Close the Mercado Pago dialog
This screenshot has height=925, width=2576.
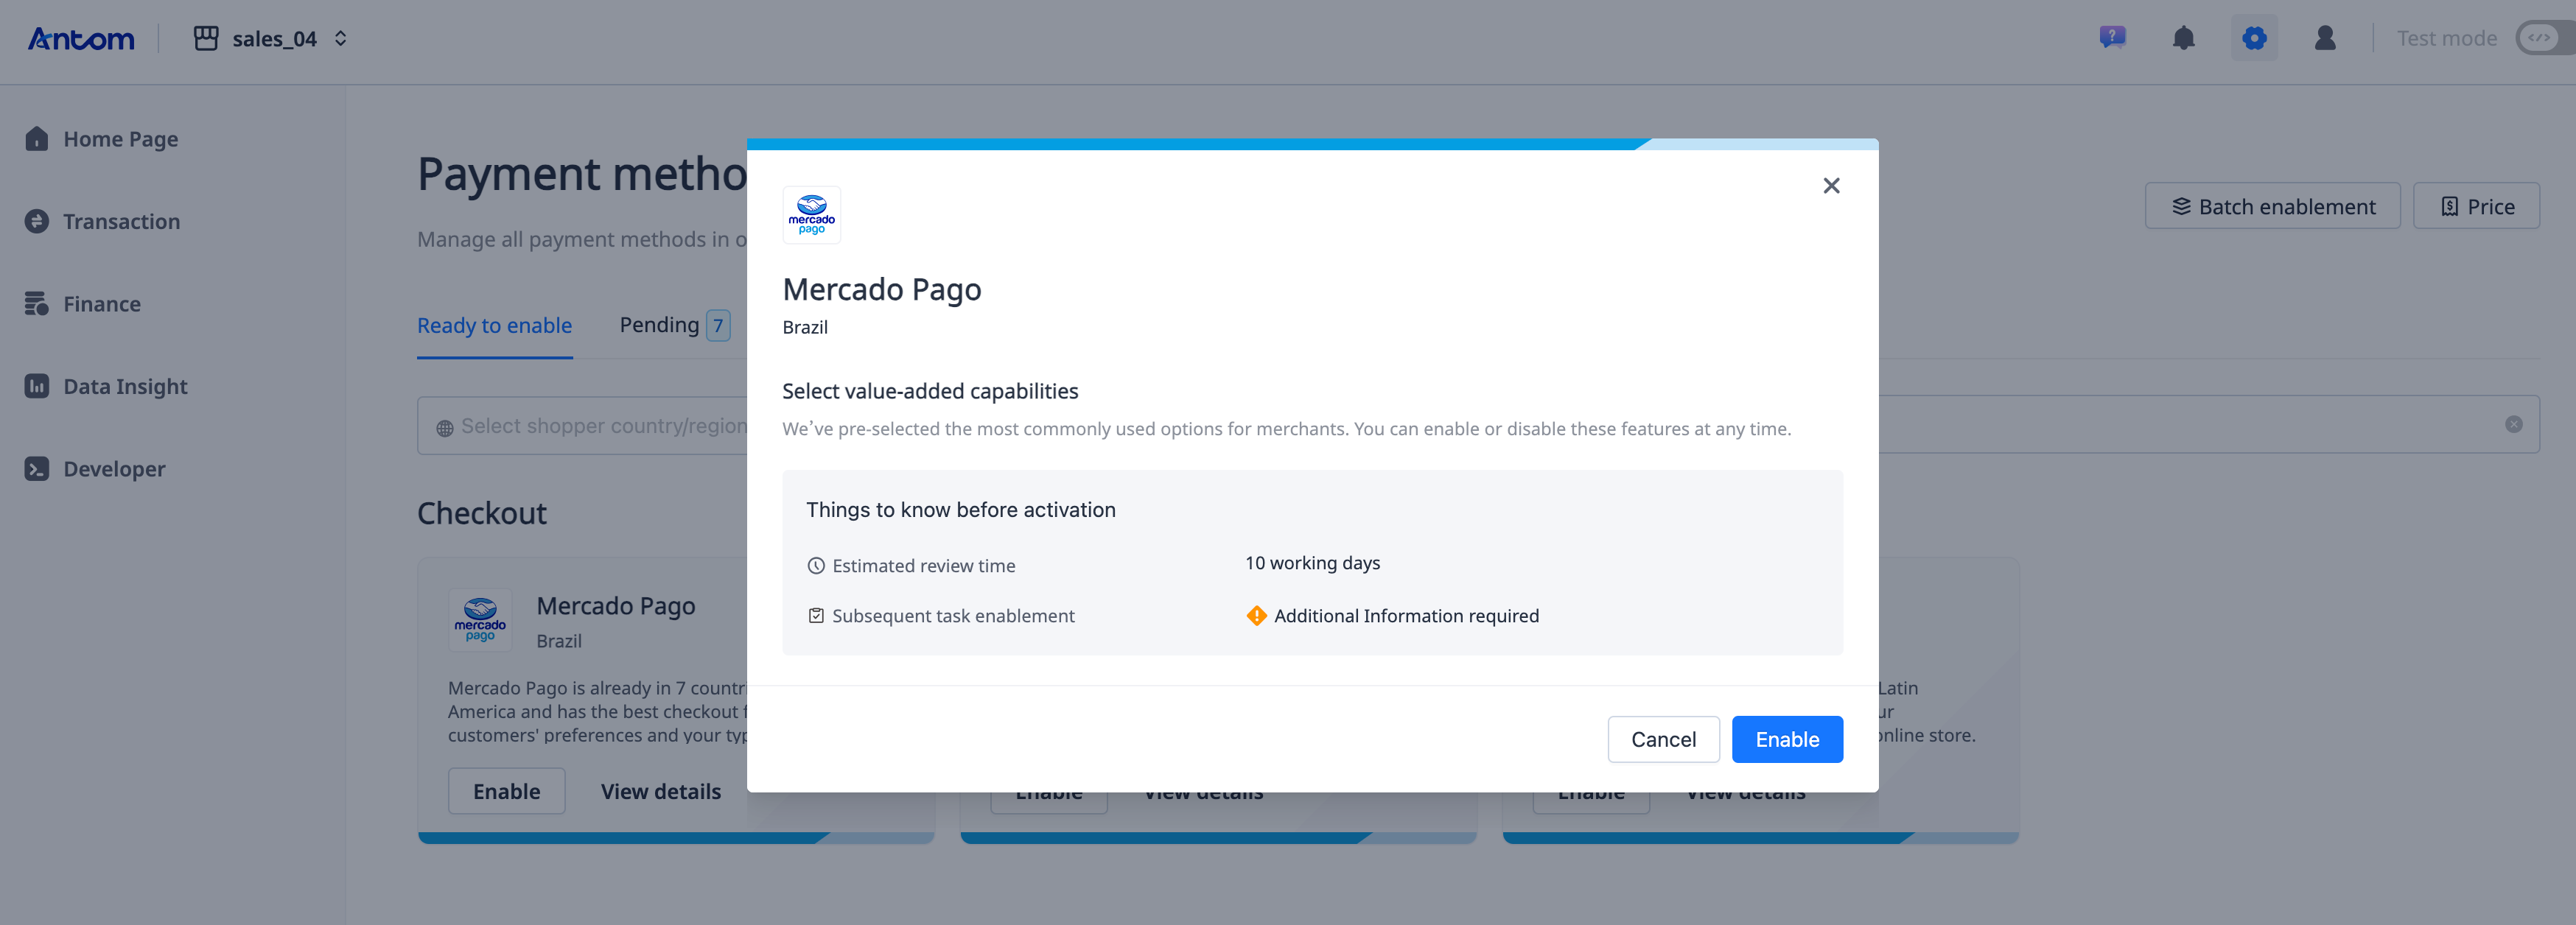point(1830,186)
